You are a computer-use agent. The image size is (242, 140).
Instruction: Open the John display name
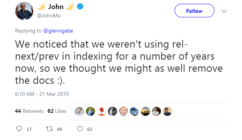56,7
